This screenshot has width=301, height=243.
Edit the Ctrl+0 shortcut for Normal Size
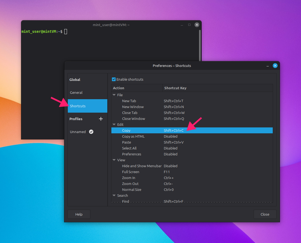pyautogui.click(x=169, y=190)
